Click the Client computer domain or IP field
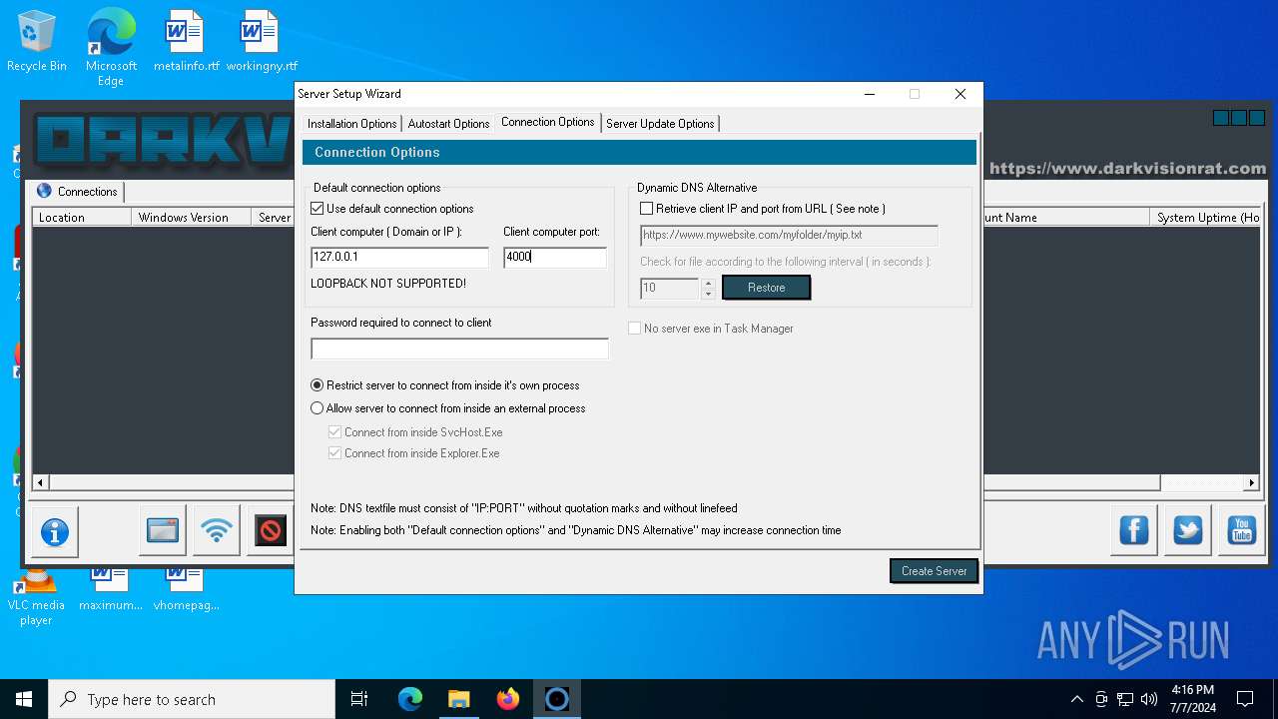Viewport: 1278px width, 719px height. point(399,258)
